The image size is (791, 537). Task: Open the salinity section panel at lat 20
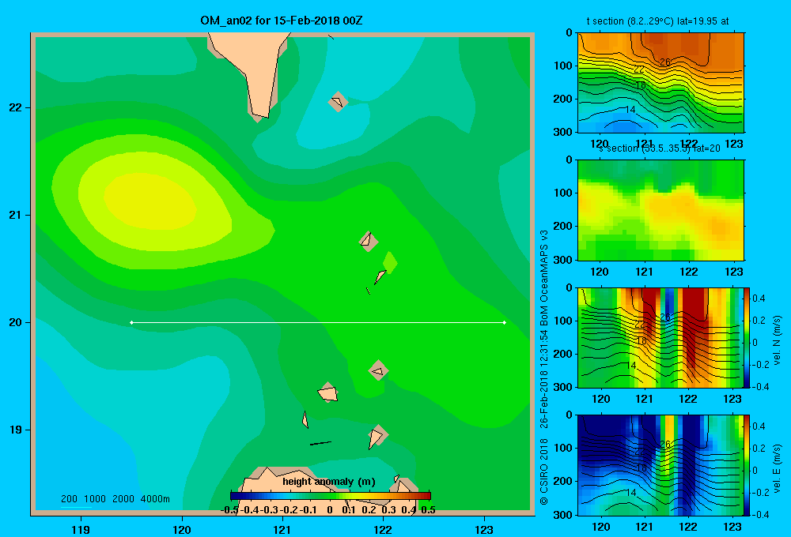[660, 210]
